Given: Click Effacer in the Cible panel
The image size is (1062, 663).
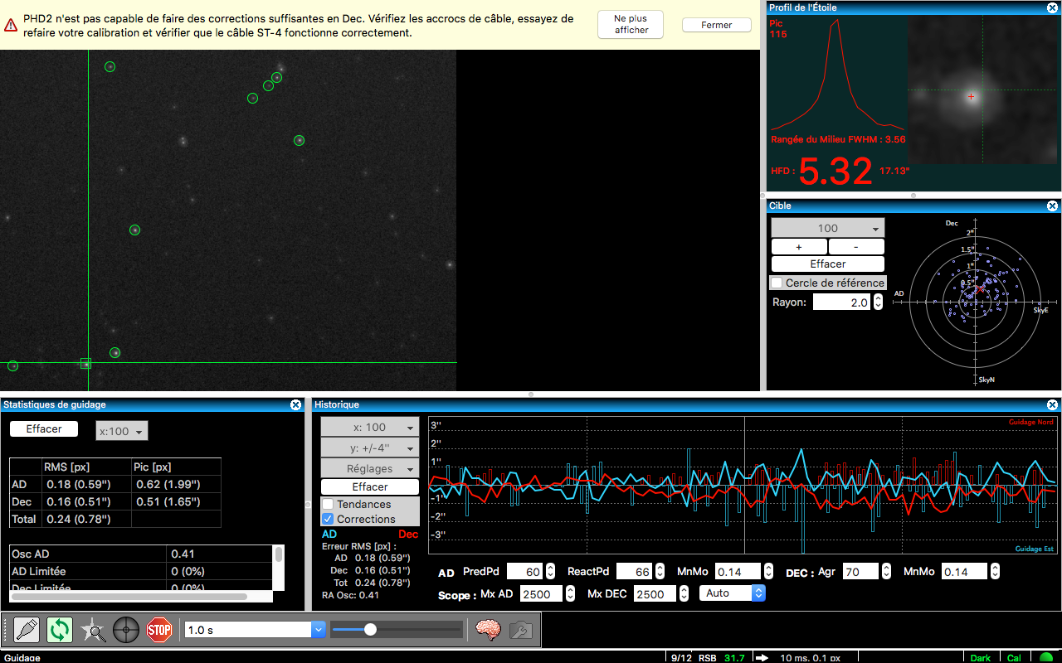Looking at the screenshot, I should pyautogui.click(x=828, y=264).
